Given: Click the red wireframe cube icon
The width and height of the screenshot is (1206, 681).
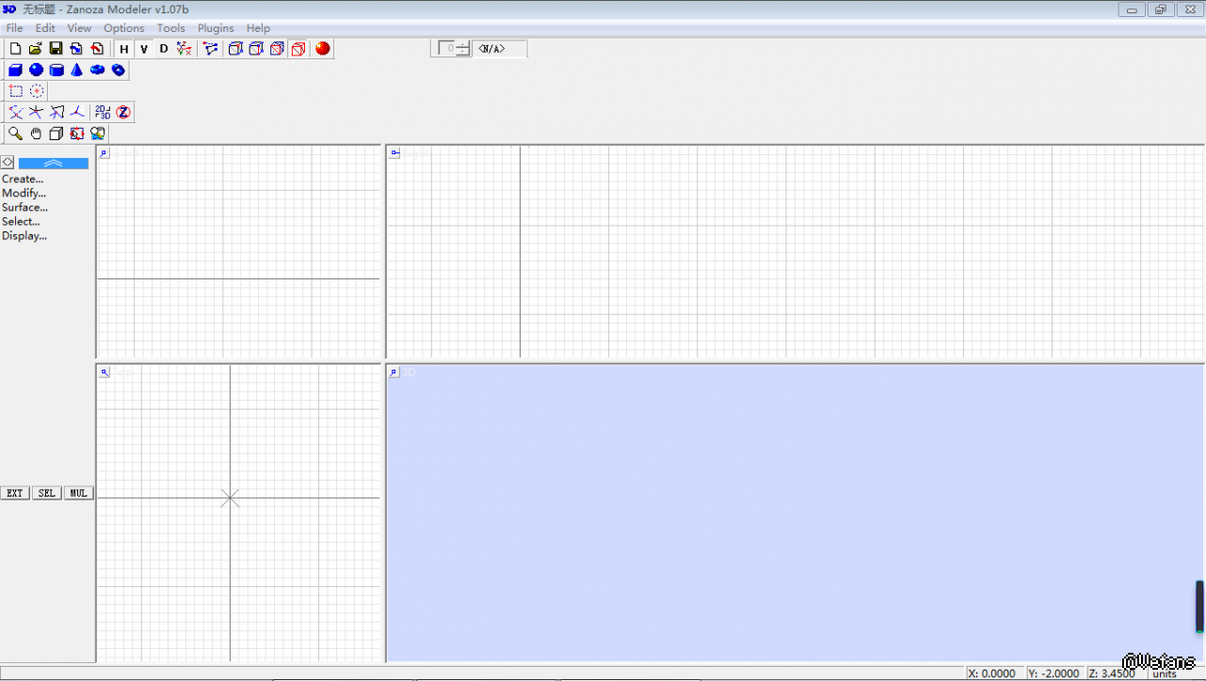Looking at the screenshot, I should click(298, 49).
